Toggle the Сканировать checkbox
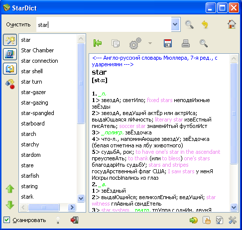242x230 pixels. pos(6,220)
